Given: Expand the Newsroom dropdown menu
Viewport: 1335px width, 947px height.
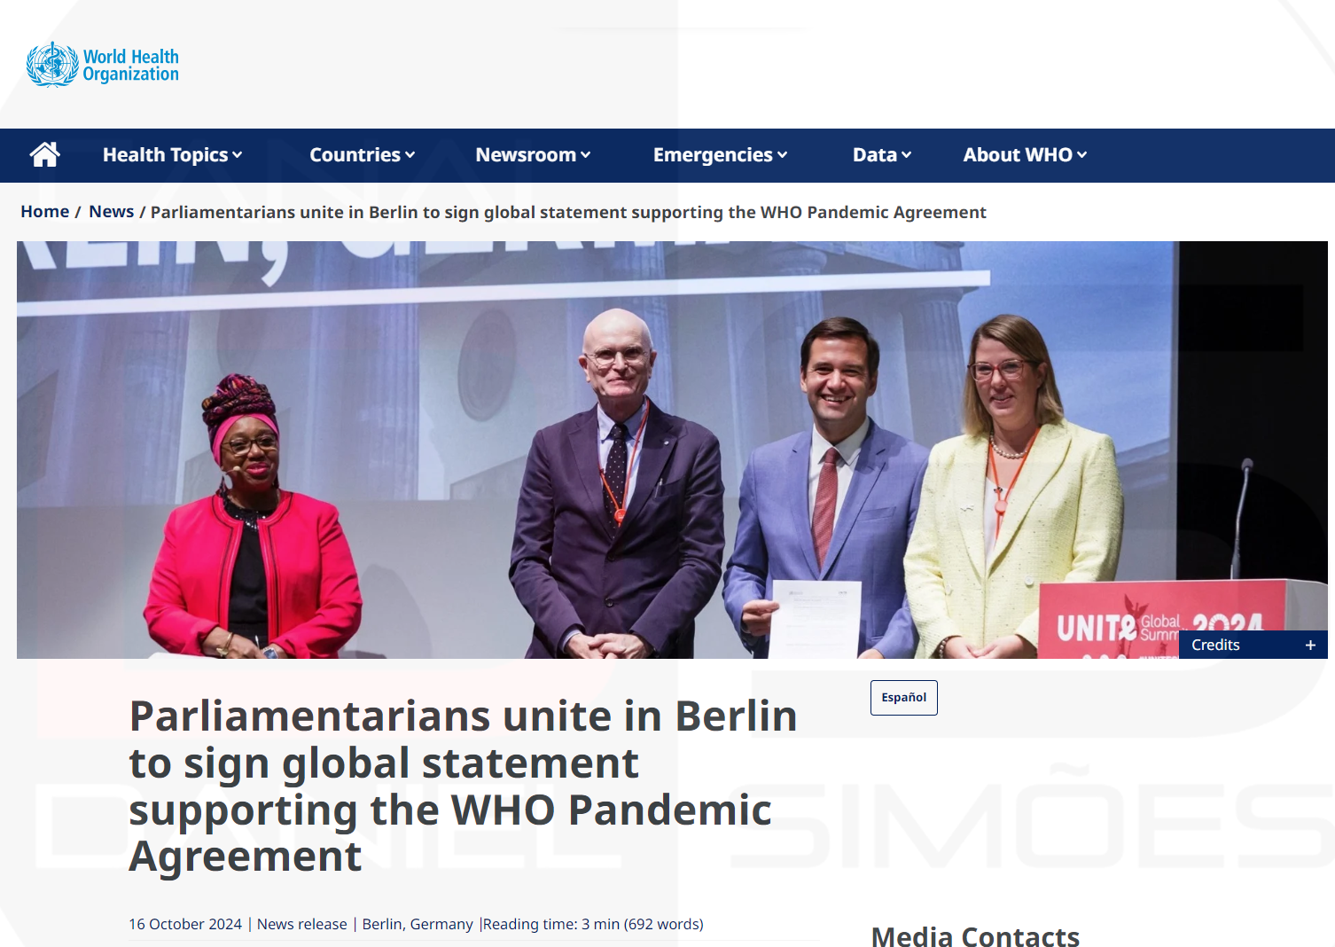Looking at the screenshot, I should point(533,155).
